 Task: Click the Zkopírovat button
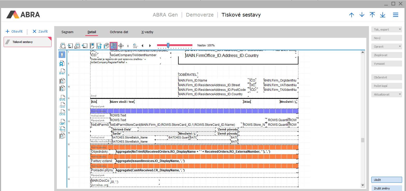[387, 55]
